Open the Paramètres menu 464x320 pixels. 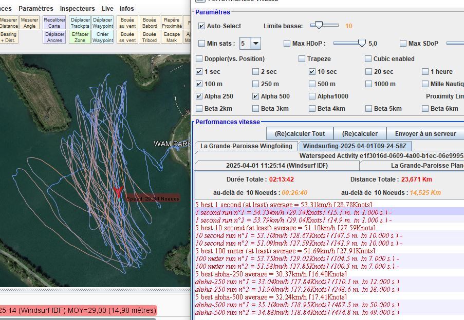pyautogui.click(x=36, y=9)
